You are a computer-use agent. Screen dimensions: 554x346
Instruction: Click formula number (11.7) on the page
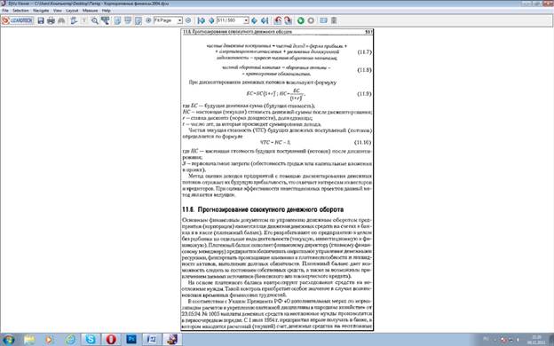(x=364, y=51)
